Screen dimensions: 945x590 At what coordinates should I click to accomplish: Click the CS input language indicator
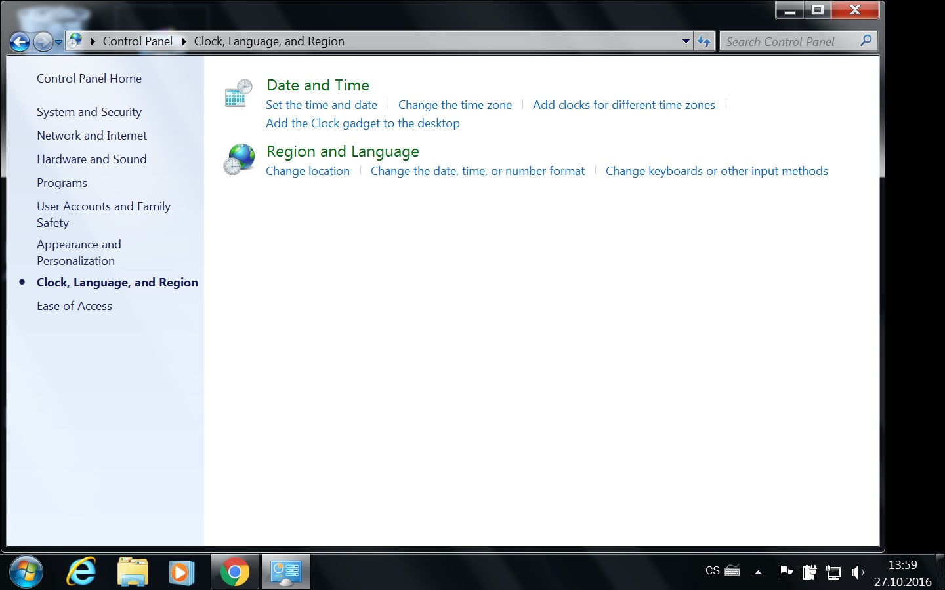tap(713, 571)
